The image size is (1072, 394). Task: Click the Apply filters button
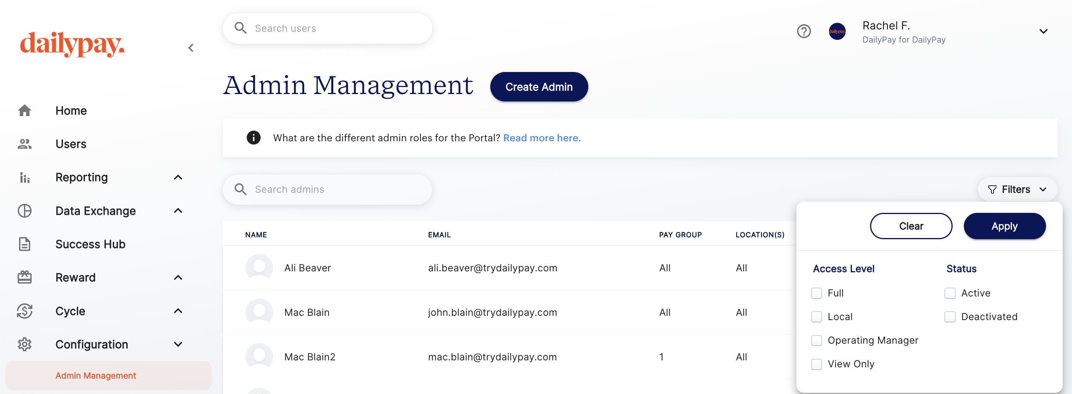pos(1004,226)
